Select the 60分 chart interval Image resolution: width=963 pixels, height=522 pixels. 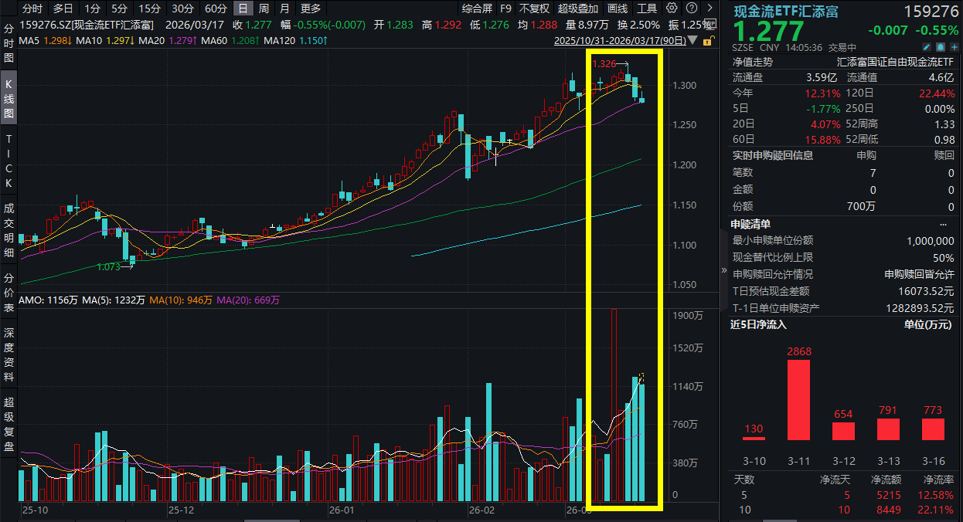click(216, 8)
